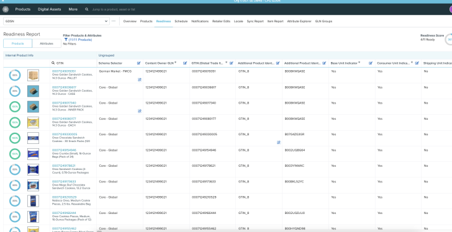Viewport: 452px width, 232px height.
Task: Click link icon in the B07G4ZG3SR row GTIN_8 cell
Action: pyautogui.click(x=279, y=142)
